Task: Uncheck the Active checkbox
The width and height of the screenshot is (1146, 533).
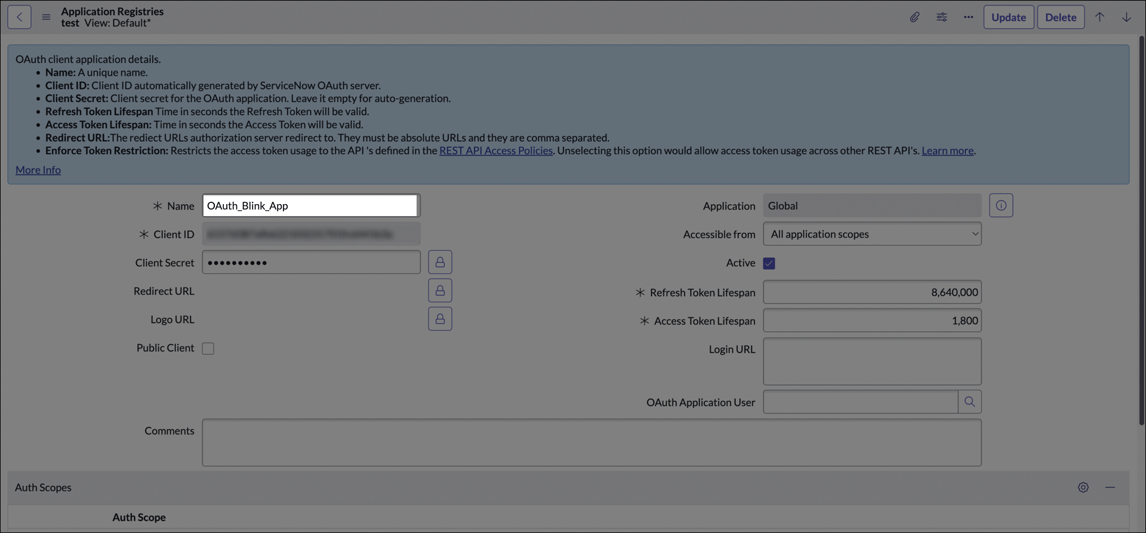Action: (x=769, y=263)
